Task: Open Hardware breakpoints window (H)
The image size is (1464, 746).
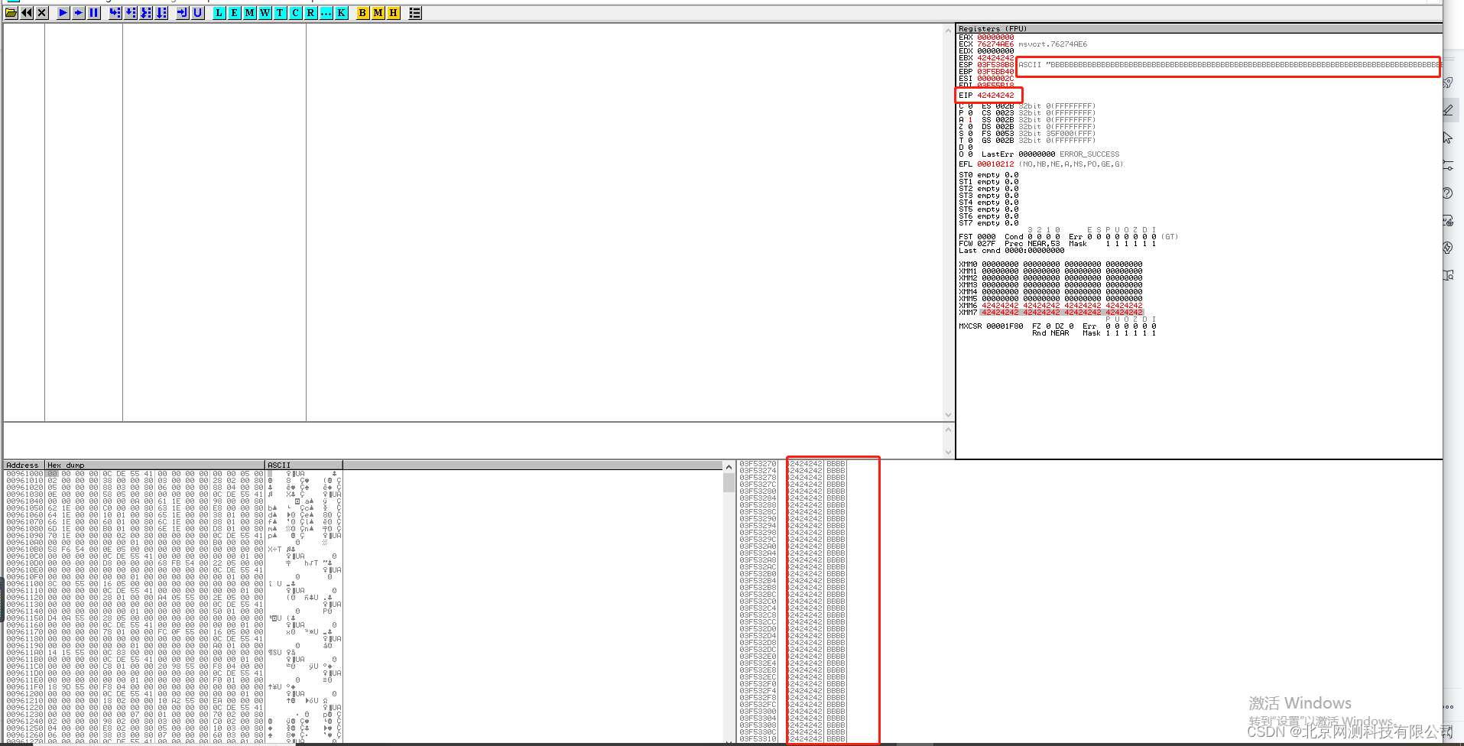Action: pyautogui.click(x=394, y=13)
